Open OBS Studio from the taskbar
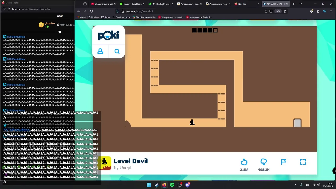This screenshot has width=336, height=189. coord(180,185)
